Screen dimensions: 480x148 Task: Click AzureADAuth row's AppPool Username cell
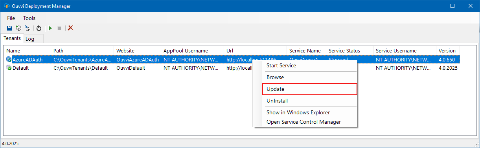tap(191, 60)
